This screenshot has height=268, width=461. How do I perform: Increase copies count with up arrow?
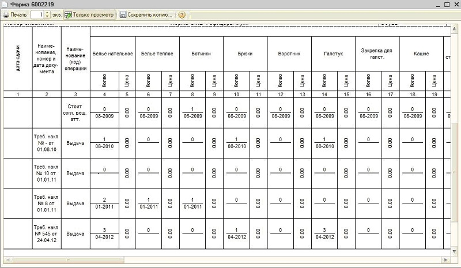[47, 12]
